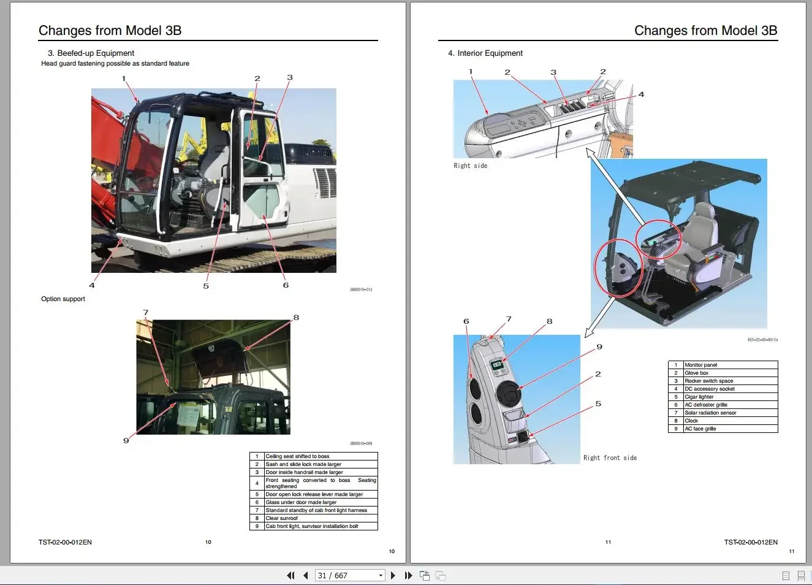Jump to the last page
The height and width of the screenshot is (585, 812).
(408, 575)
